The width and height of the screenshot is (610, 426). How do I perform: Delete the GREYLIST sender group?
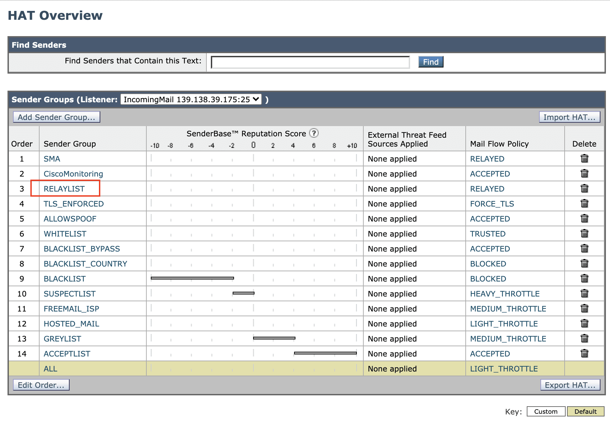pos(584,338)
